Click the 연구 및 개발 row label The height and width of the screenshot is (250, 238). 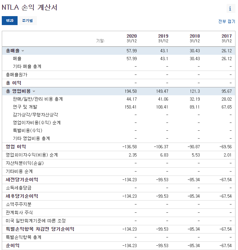(25, 107)
